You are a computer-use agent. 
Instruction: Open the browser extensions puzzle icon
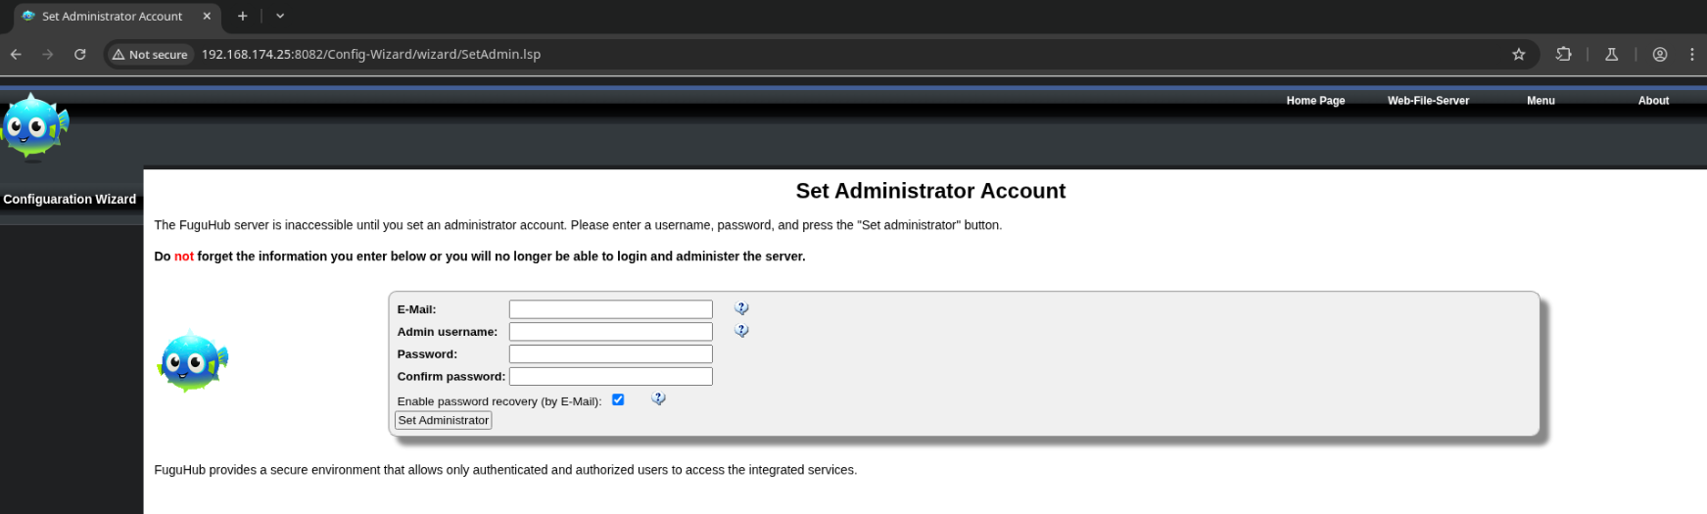click(1563, 55)
